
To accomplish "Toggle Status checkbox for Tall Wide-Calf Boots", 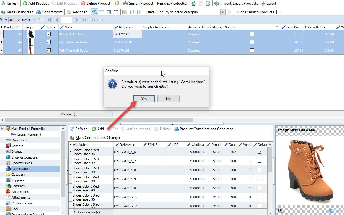I will pyautogui.click(x=49, y=50).
